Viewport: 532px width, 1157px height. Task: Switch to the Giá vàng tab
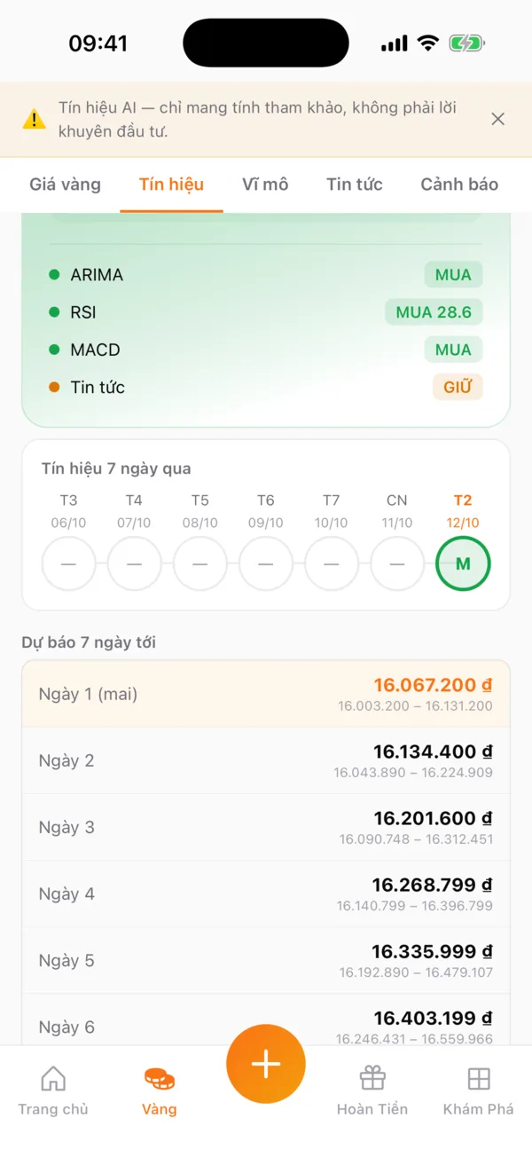coord(65,185)
